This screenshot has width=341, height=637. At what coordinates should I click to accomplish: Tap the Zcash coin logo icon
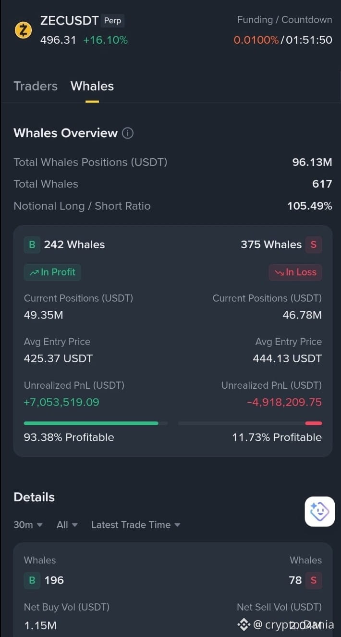pyautogui.click(x=23, y=30)
